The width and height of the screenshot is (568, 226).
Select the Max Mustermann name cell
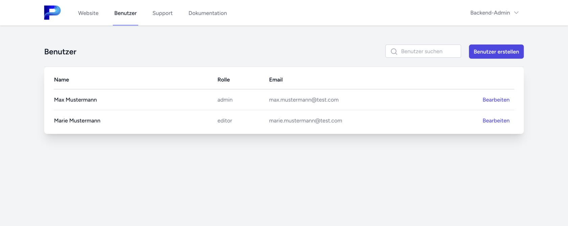75,100
